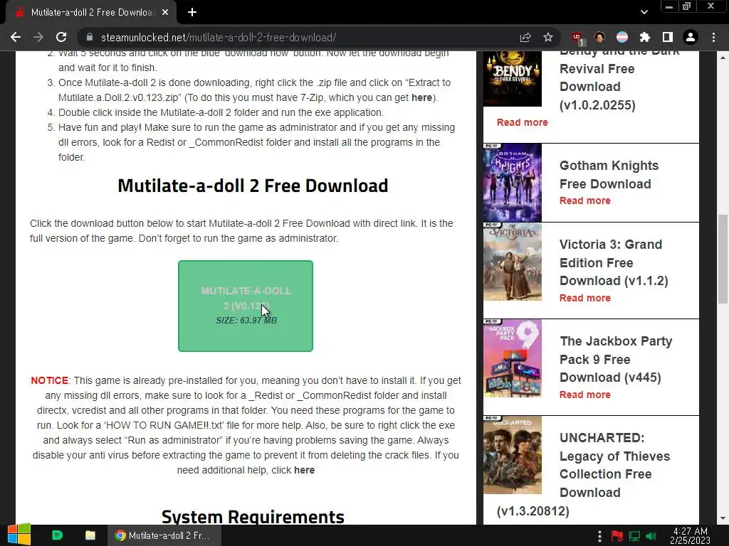Open the clock showing 4:27 AM
729x546 pixels.
pos(690,536)
